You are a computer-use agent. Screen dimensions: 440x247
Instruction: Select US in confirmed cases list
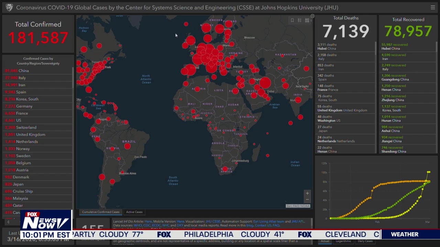pyautogui.click(x=38, y=120)
